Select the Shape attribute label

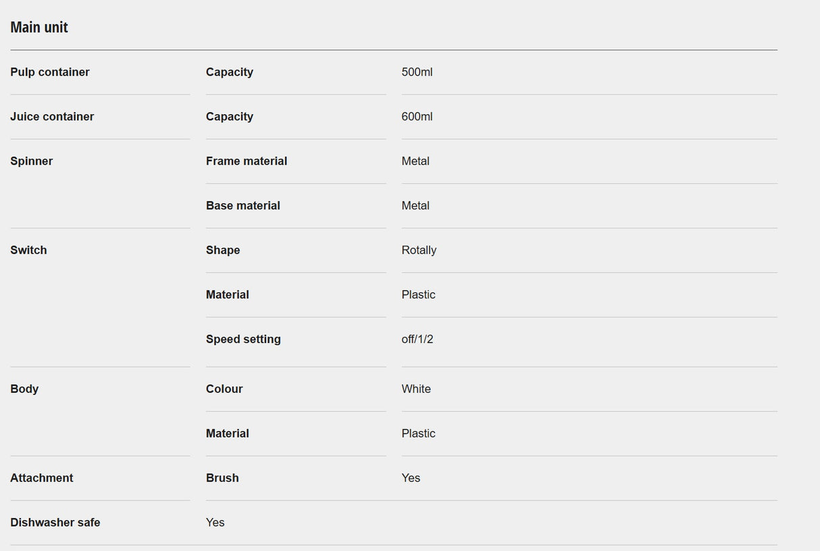(x=223, y=251)
